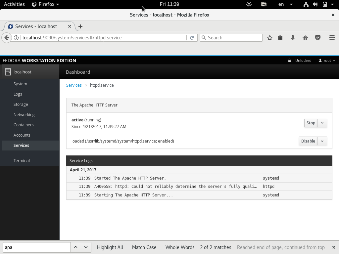
Task: Open the system menu arrow in top bar
Action: click(332, 4)
